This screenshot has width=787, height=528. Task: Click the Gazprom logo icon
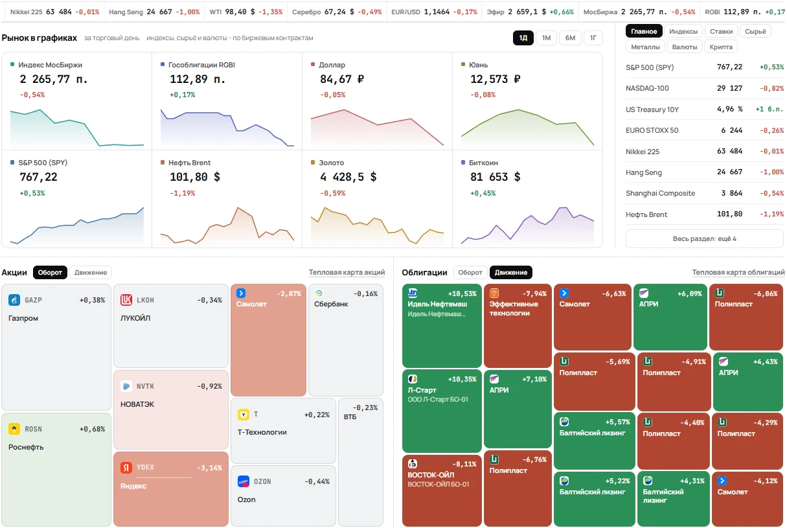point(14,300)
